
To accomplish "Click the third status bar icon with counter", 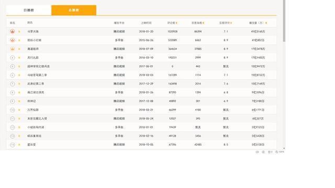I will tap(270, 152).
